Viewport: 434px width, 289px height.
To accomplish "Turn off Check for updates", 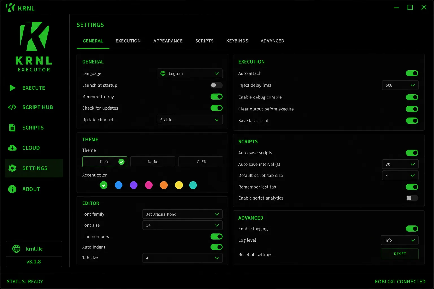I will [216, 108].
